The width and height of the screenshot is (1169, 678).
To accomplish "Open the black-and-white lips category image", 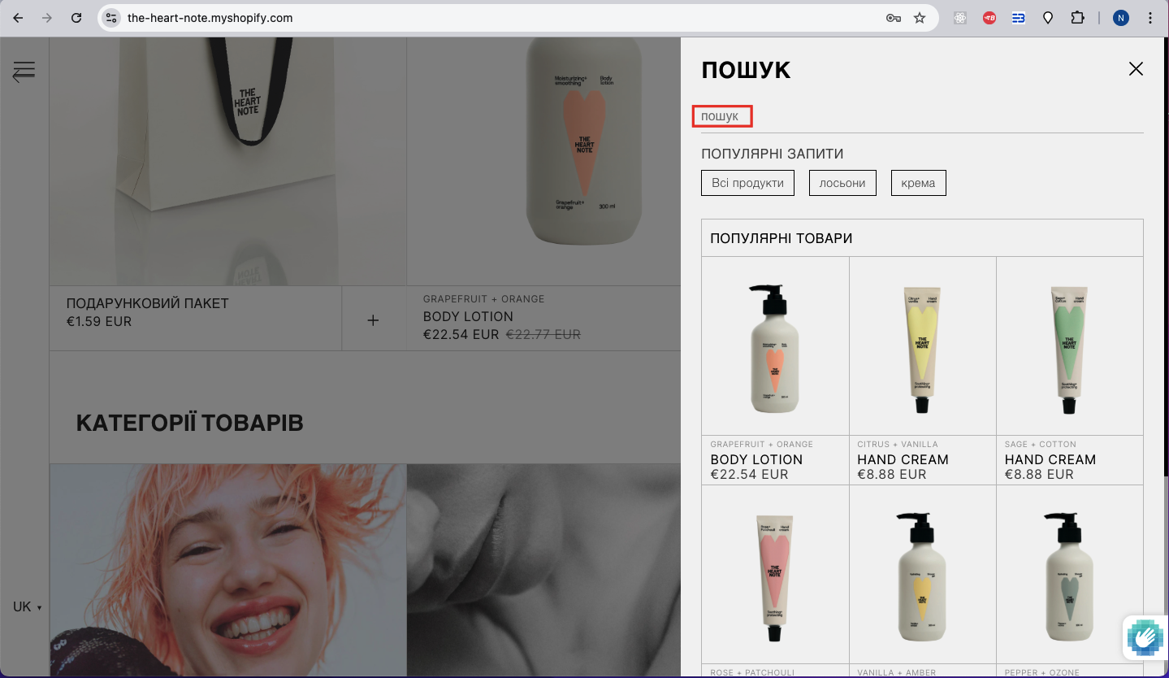I will [543, 571].
